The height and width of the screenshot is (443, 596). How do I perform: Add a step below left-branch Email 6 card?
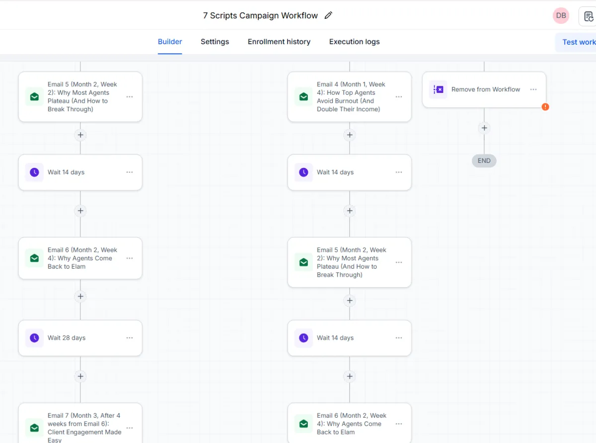point(80,296)
